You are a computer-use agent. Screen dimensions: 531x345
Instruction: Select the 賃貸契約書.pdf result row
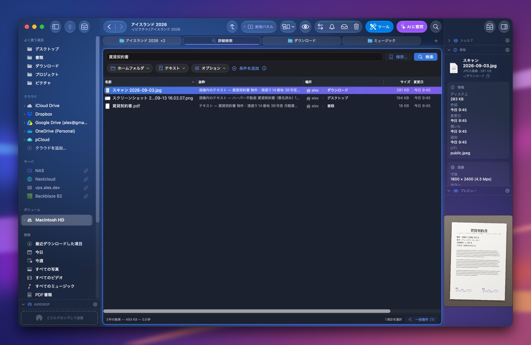(272, 106)
